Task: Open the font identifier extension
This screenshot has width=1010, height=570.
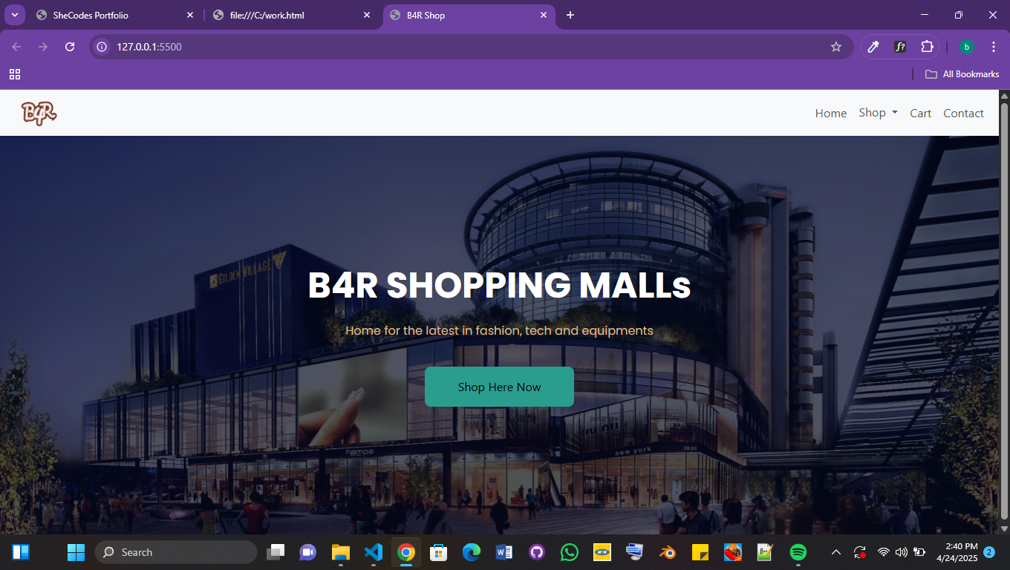Action: [900, 47]
